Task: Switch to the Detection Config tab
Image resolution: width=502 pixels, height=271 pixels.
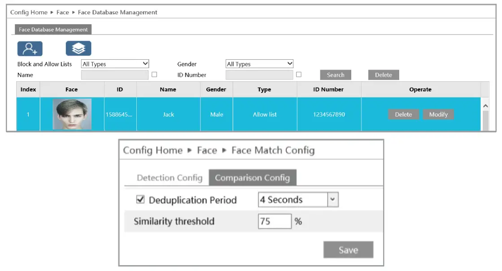Action: pyautogui.click(x=170, y=178)
